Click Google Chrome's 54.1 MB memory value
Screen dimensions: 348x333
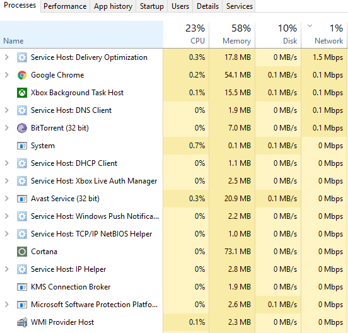point(238,75)
